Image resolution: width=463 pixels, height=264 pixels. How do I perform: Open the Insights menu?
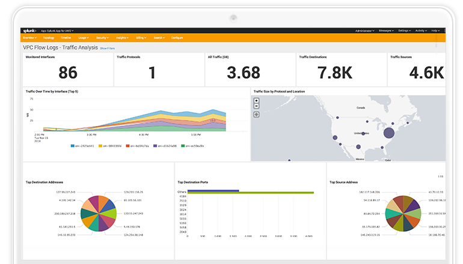122,38
